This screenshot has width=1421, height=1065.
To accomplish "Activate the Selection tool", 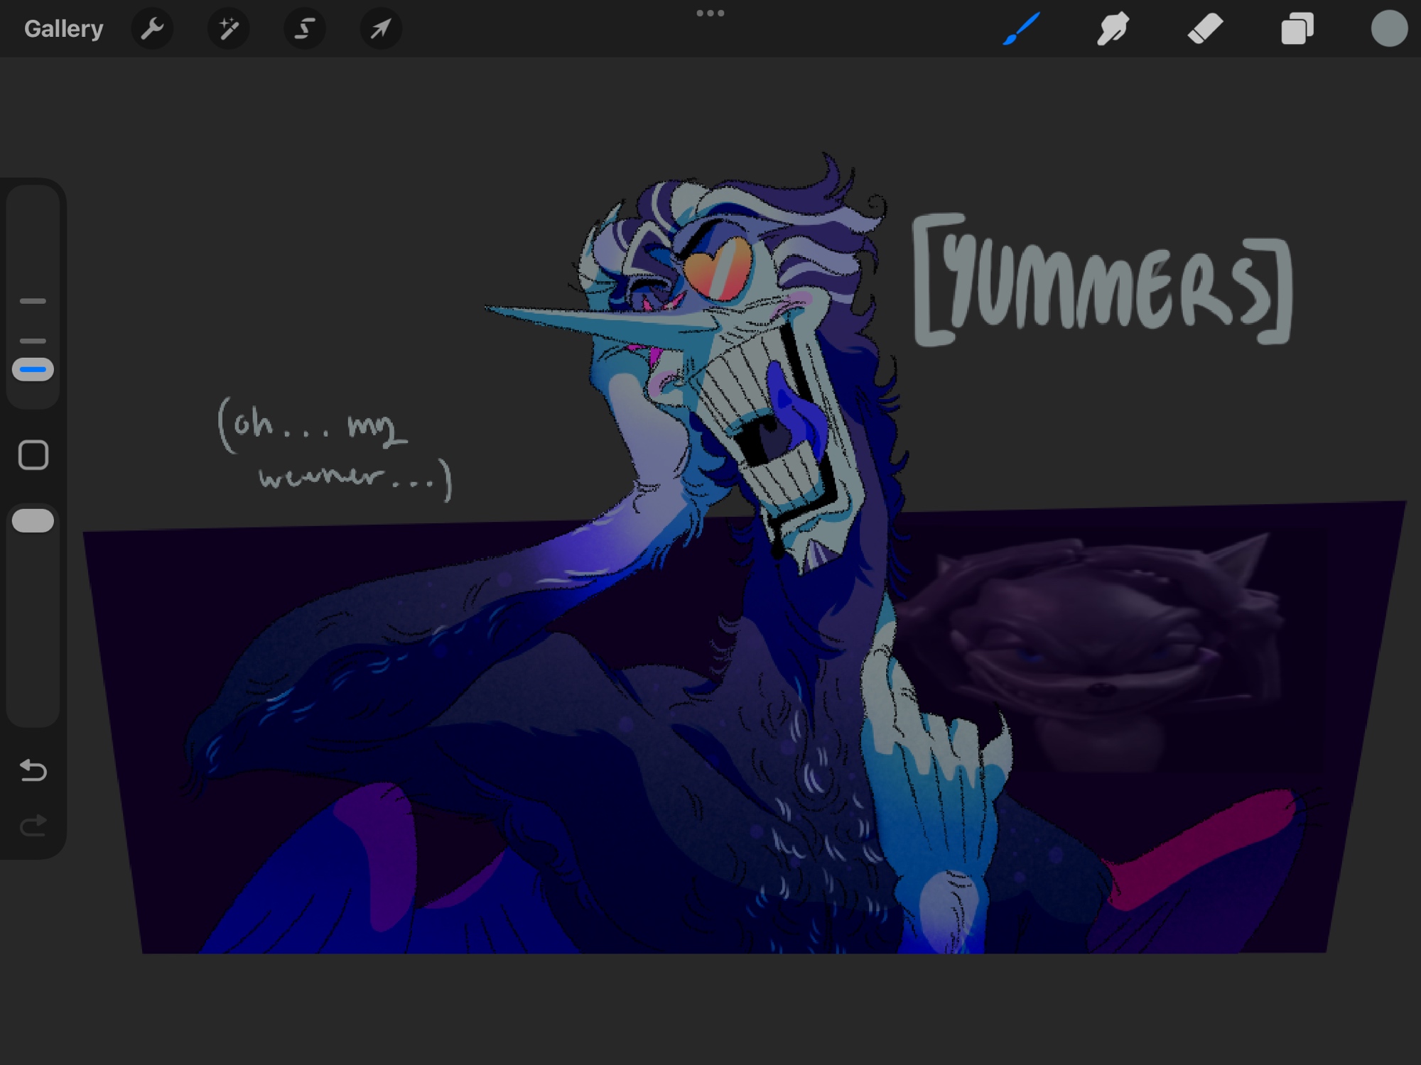I will coord(305,29).
